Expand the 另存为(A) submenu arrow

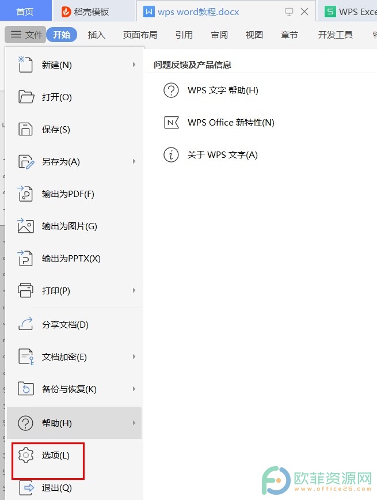tap(134, 161)
